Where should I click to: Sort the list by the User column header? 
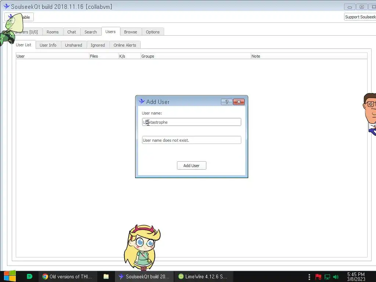[x=53, y=56]
